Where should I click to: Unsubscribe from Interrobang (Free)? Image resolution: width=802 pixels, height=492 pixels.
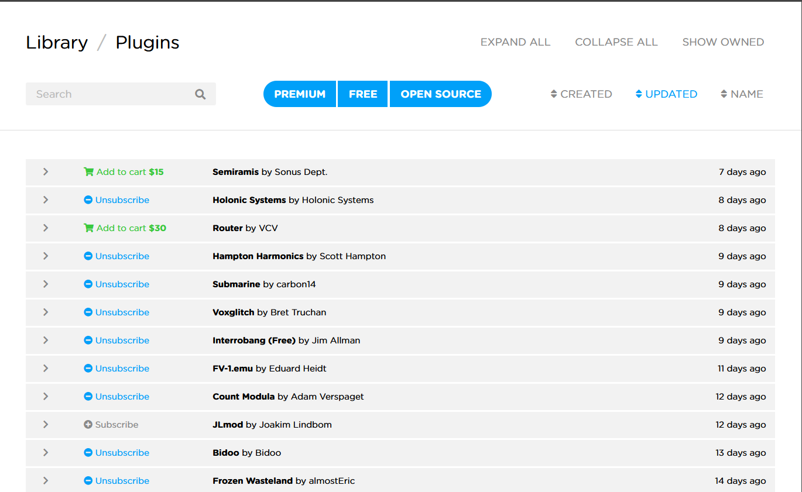pyautogui.click(x=116, y=340)
